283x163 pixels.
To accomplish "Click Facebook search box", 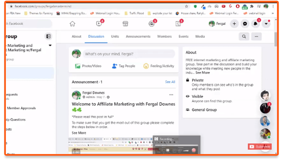I will click(x=28, y=24).
